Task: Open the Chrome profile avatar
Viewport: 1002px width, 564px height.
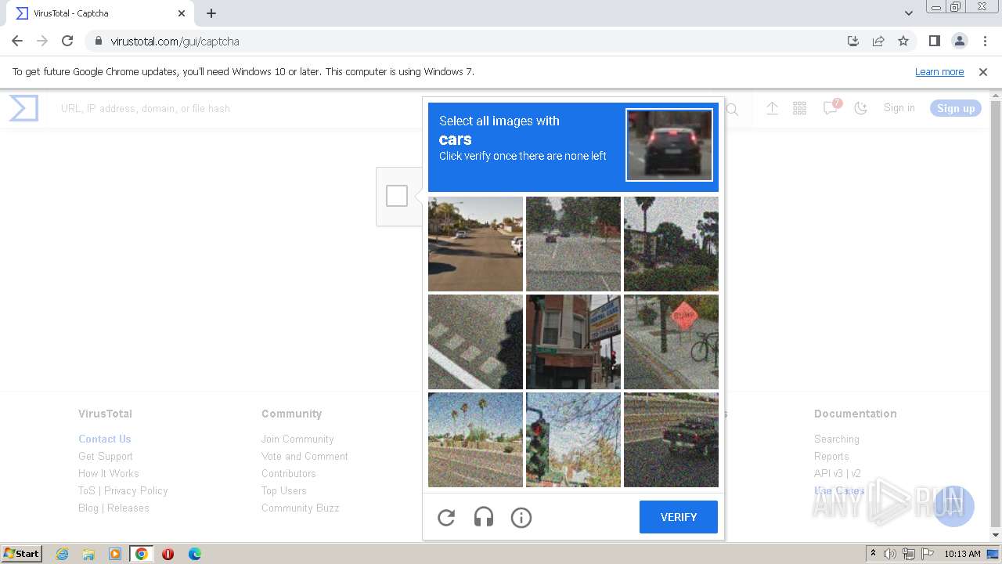Action: [x=960, y=41]
